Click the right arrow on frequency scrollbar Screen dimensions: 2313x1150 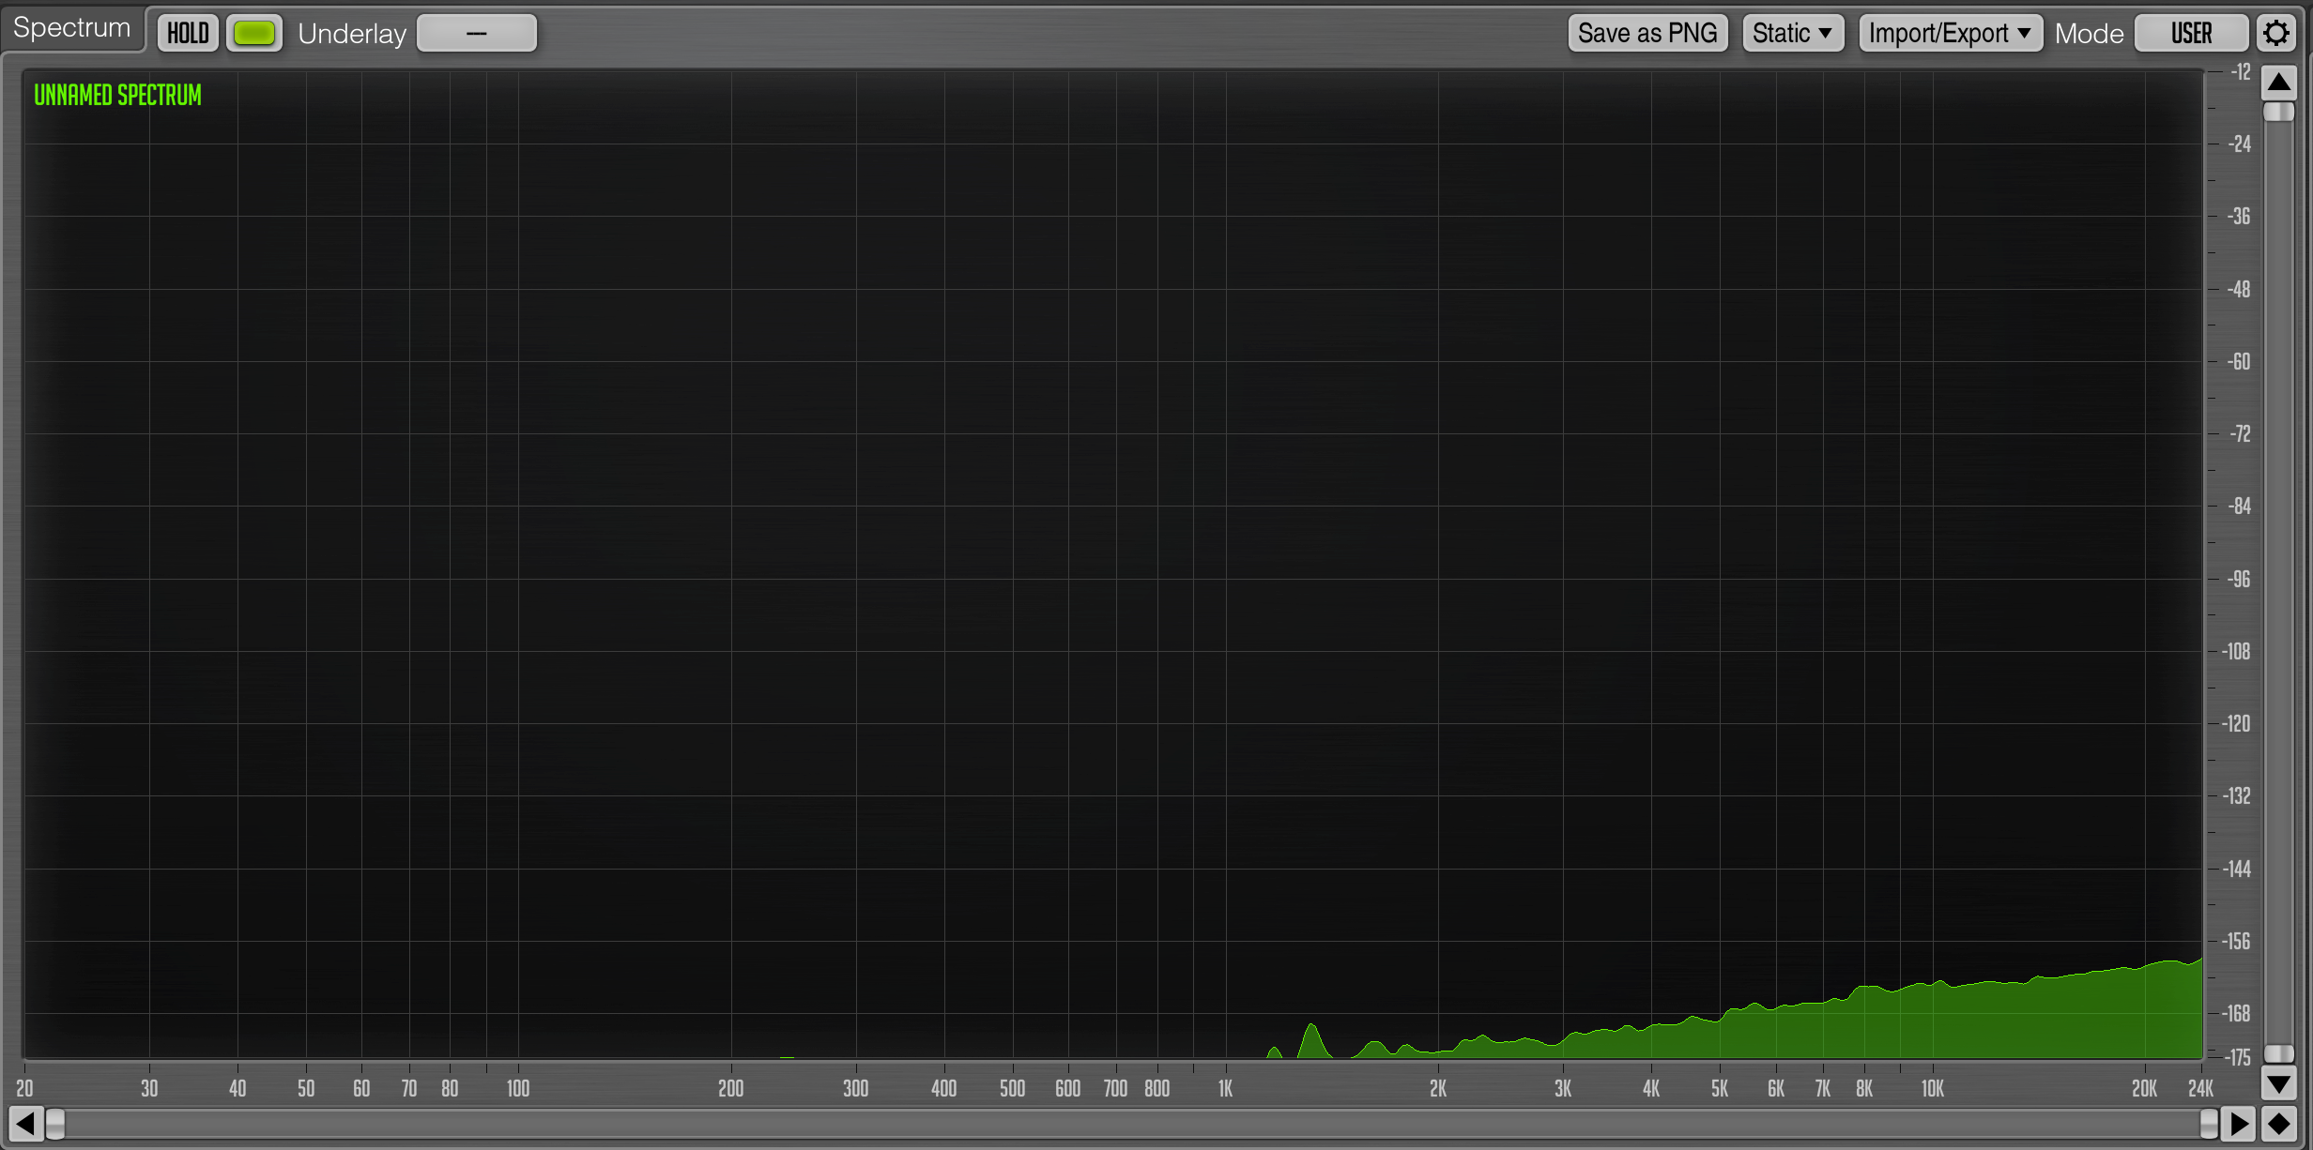click(2240, 1123)
